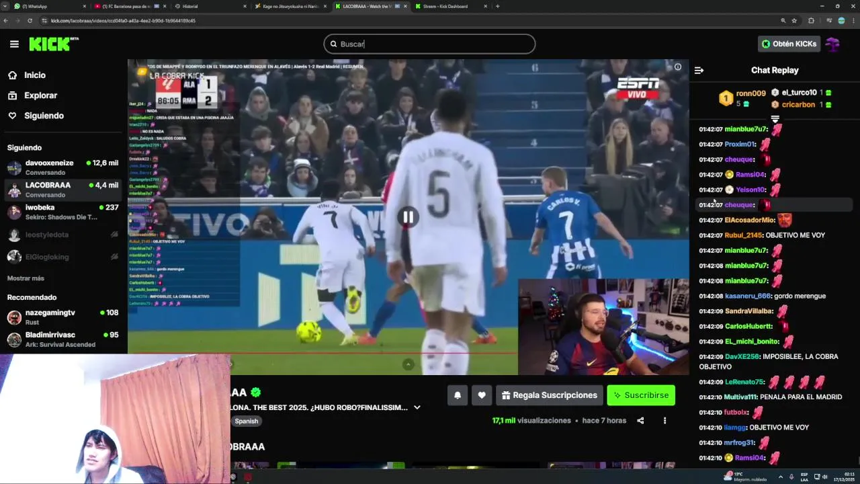The width and height of the screenshot is (860, 484).
Task: Open the hamburger menu beside Kick logo
Action: pyautogui.click(x=14, y=44)
